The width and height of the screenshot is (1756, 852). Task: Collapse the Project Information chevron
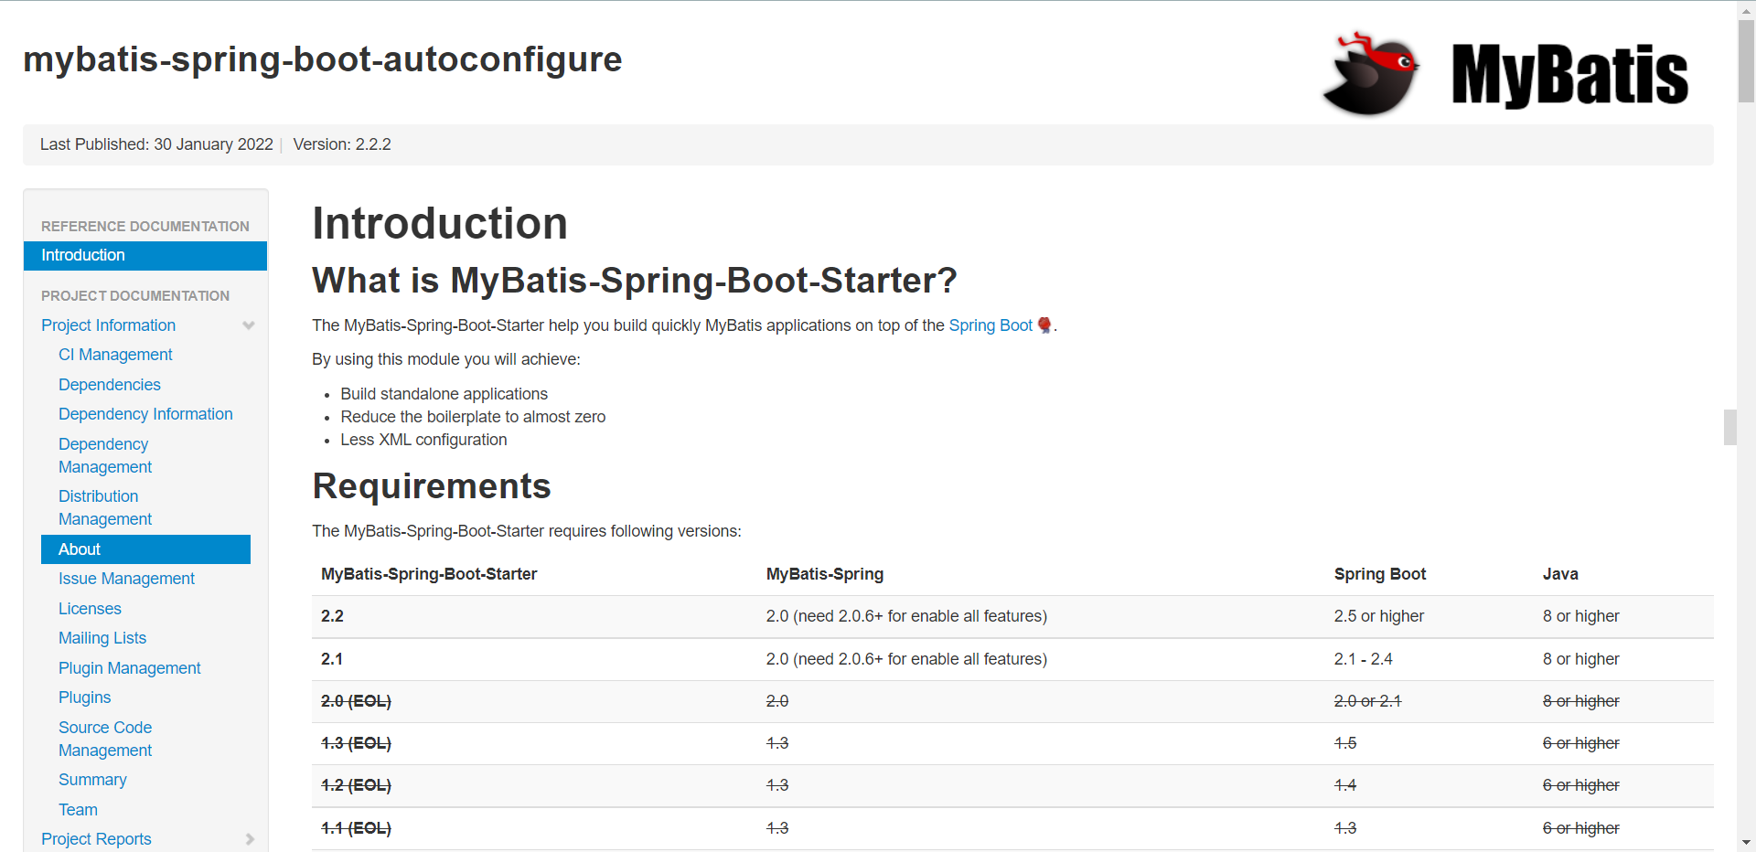[249, 325]
